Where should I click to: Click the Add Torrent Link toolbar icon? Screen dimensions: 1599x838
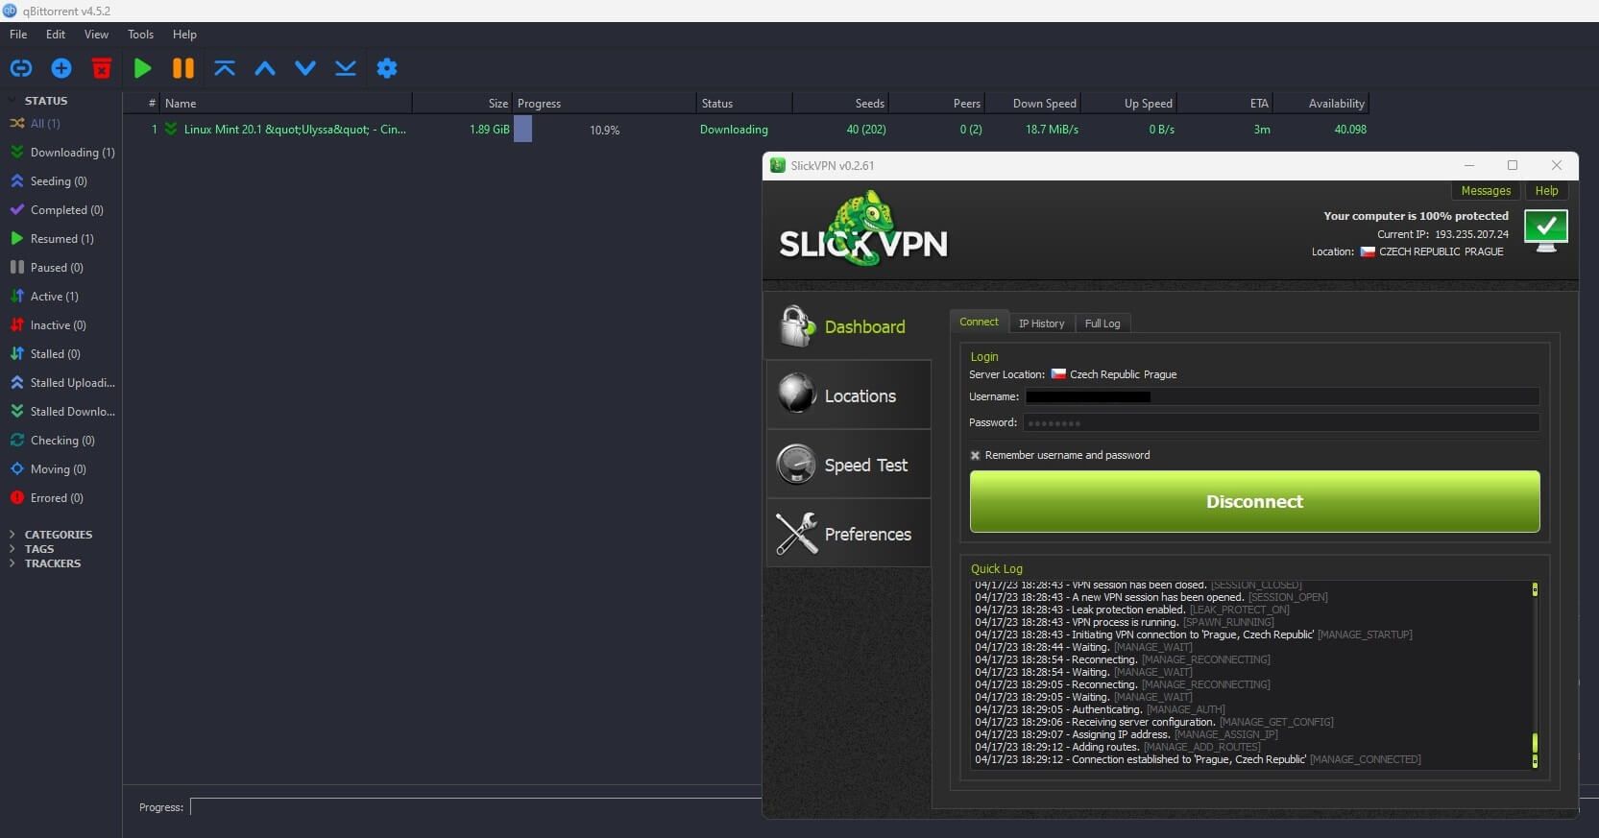pyautogui.click(x=21, y=68)
